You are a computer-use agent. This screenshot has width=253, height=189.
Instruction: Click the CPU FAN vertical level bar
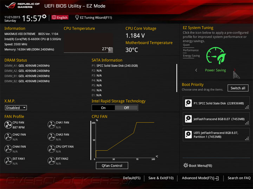[x=91, y=140]
